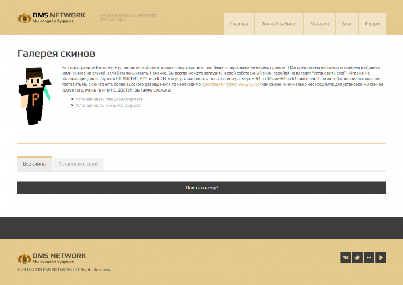
Task: Click the play-triangle video icon in footer
Action: point(380,257)
